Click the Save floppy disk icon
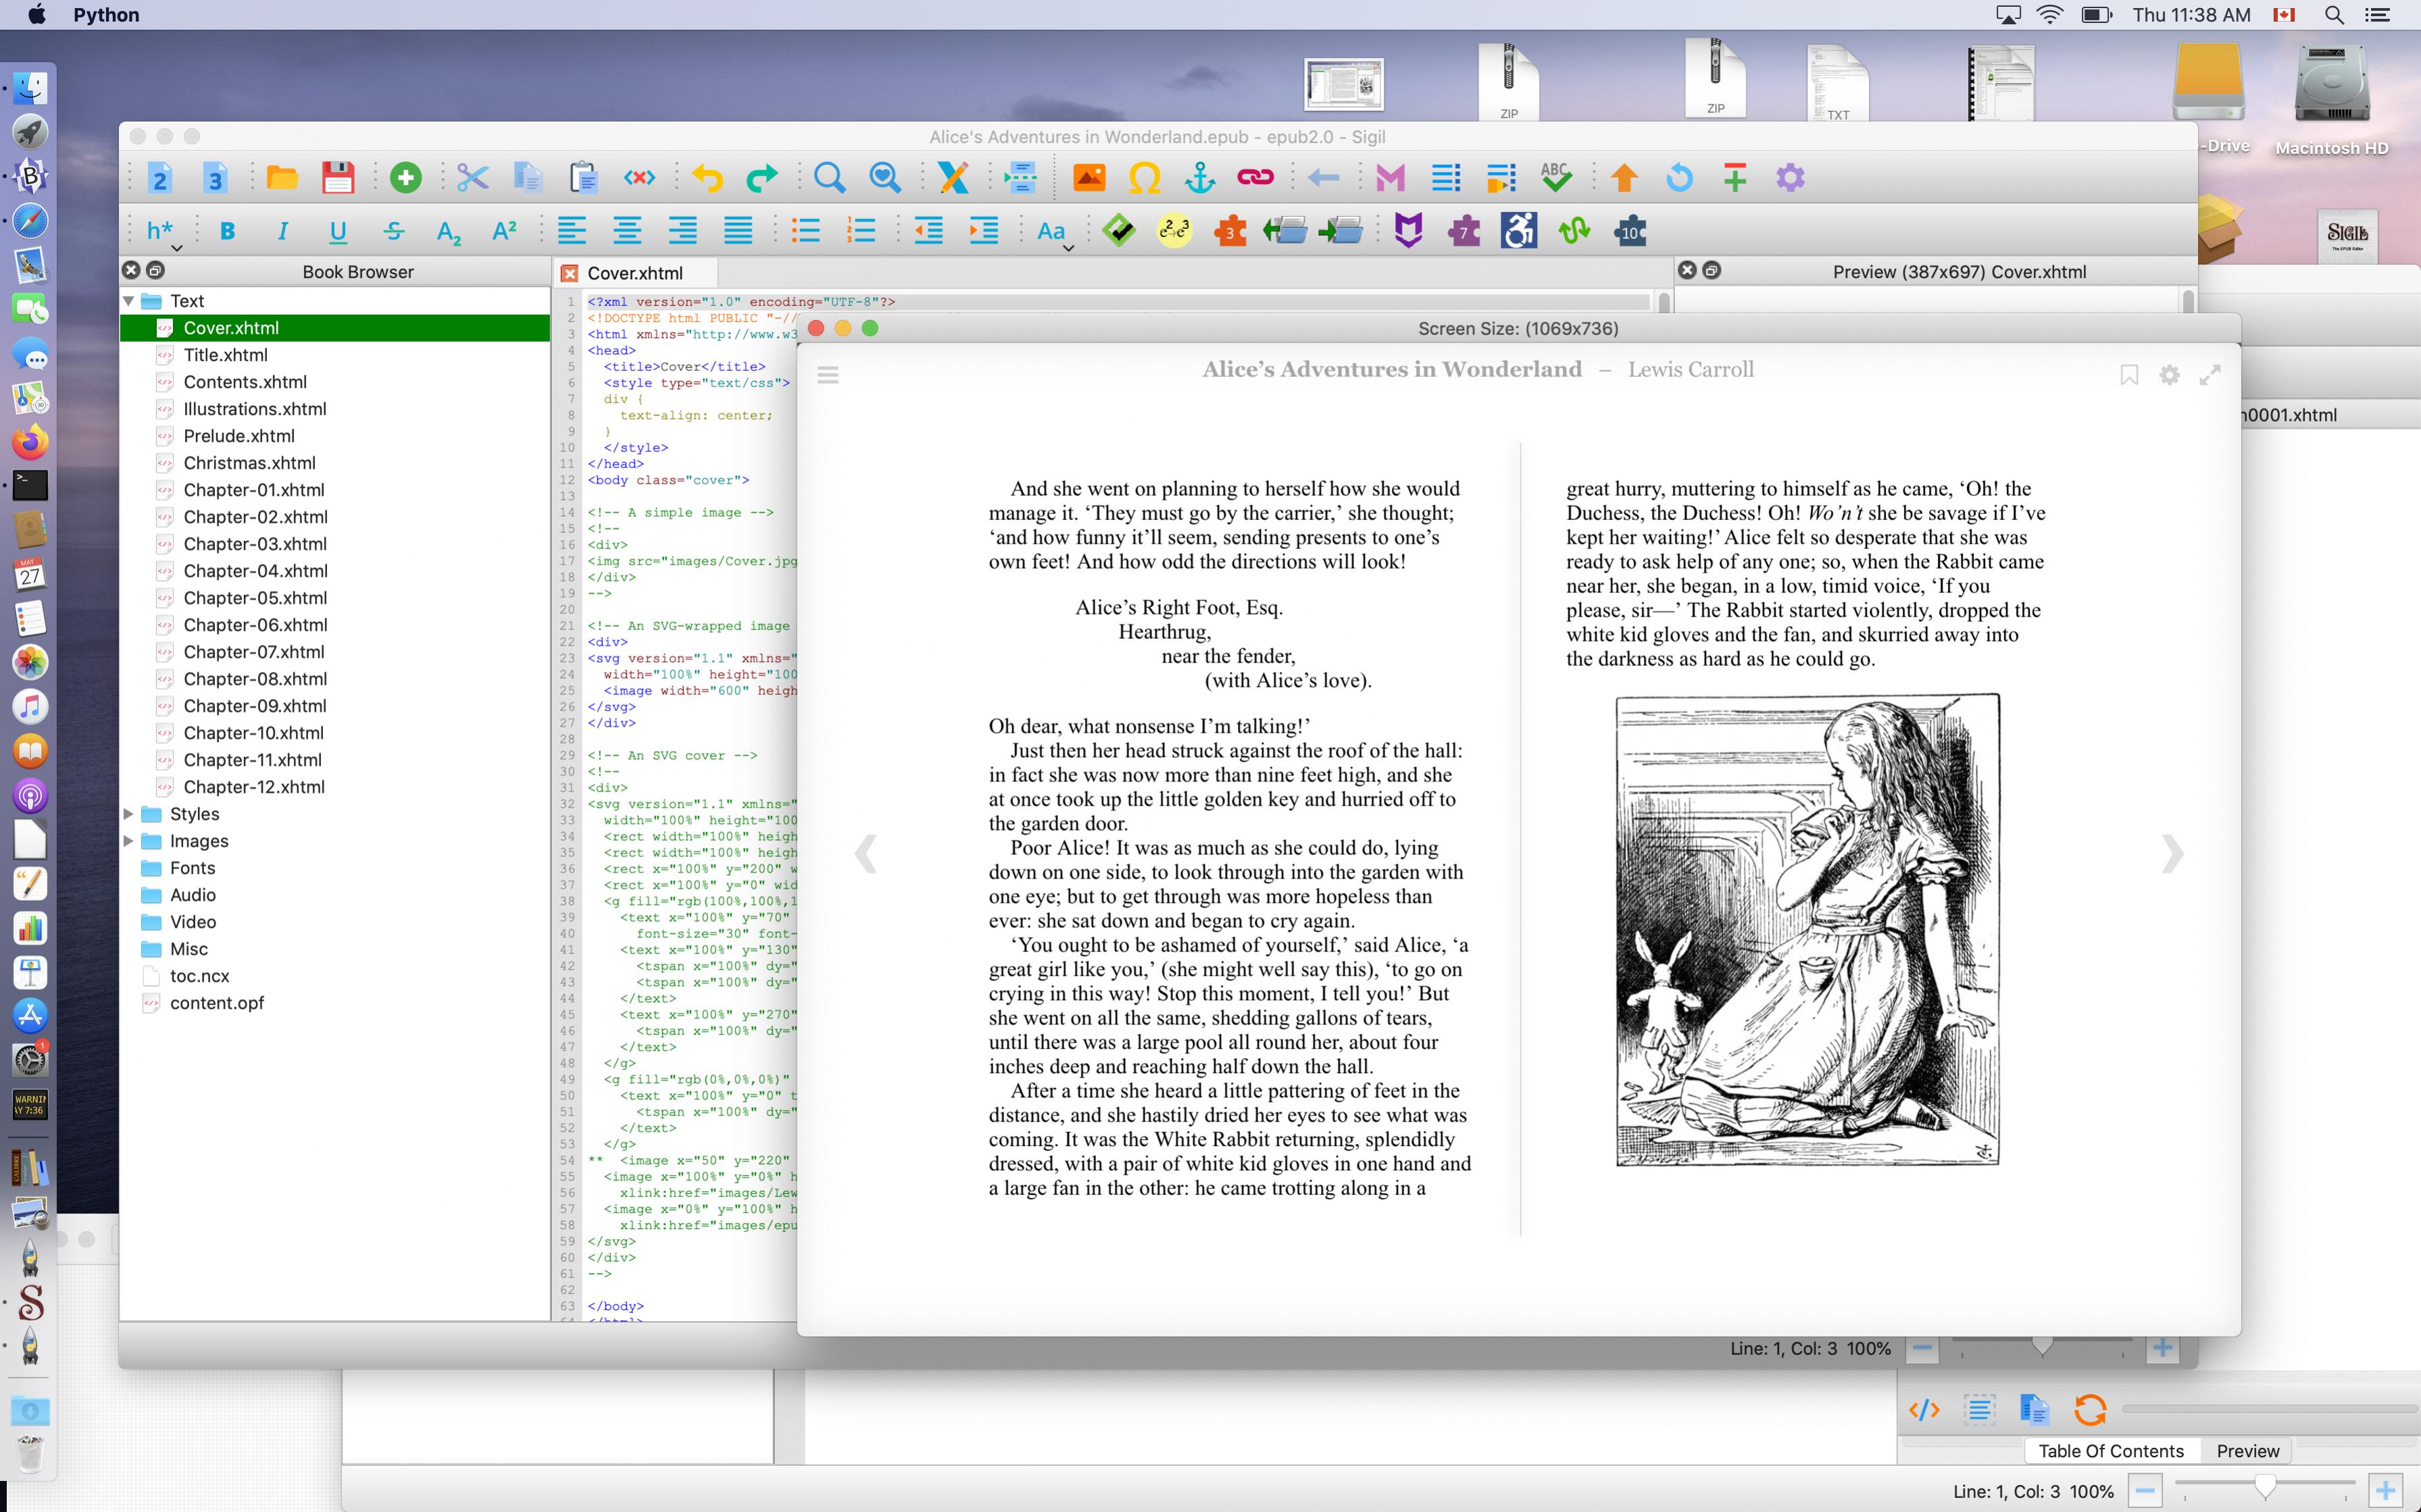The width and height of the screenshot is (2421, 1512). [x=338, y=178]
